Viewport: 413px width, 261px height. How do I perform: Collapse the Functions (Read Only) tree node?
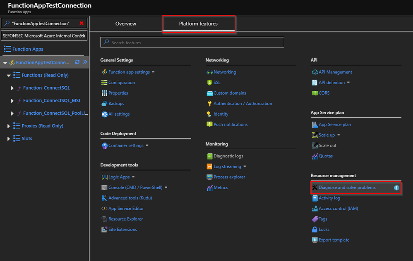point(9,76)
